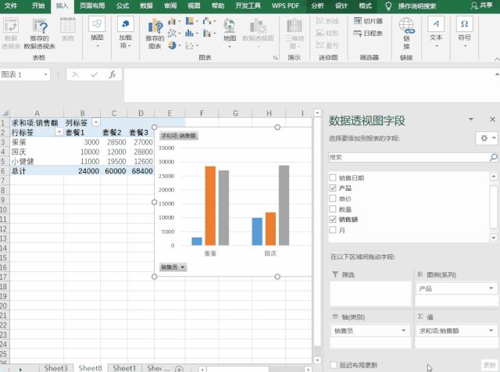Open the 列标签 filter dropdown
The image size is (500, 372).
(x=95, y=122)
